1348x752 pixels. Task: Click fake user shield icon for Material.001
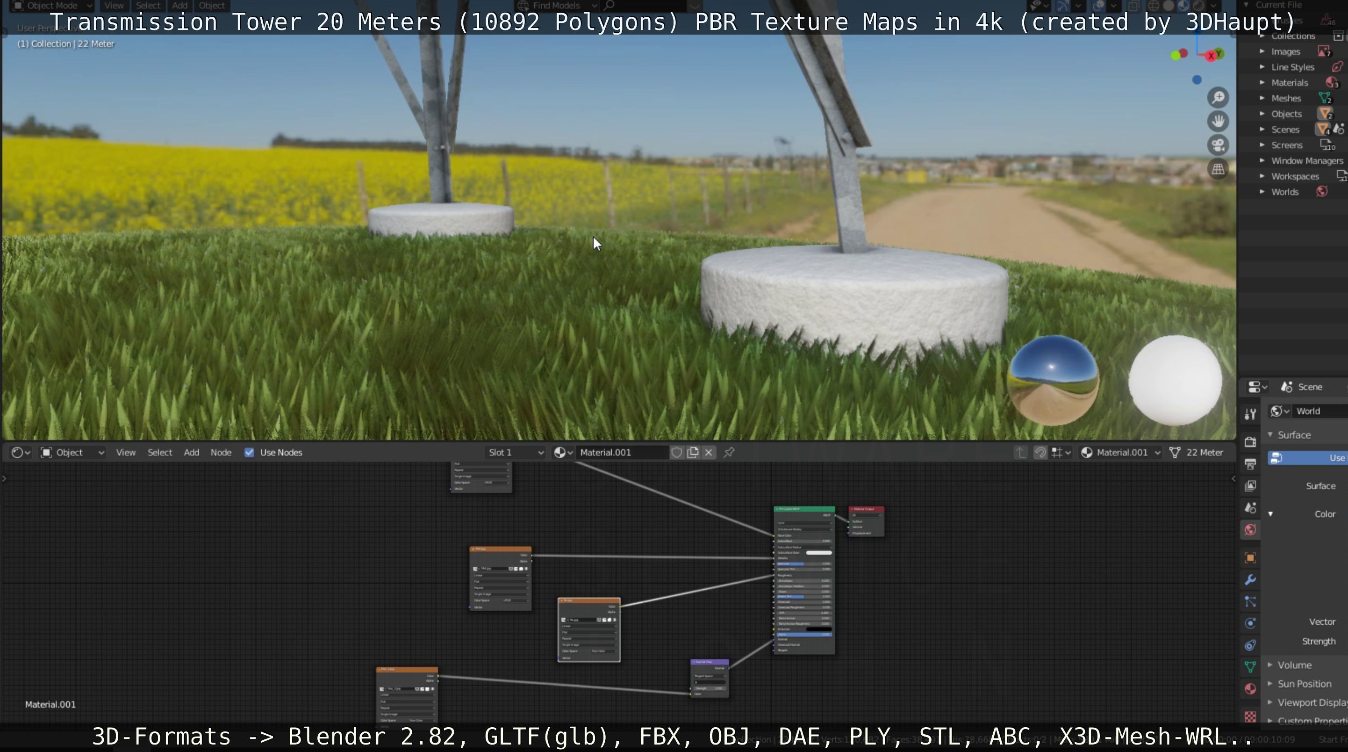tap(677, 452)
